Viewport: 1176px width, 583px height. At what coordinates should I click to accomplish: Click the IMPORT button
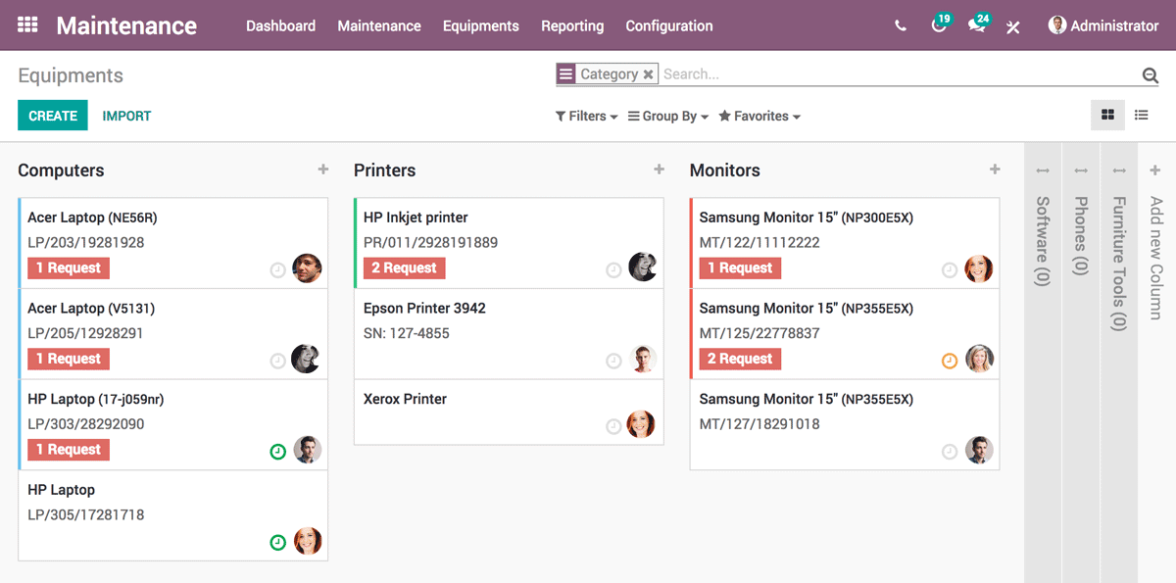[x=126, y=115]
